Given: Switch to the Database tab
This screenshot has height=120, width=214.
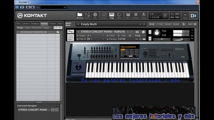Looking at the screenshot, I should click(x=35, y=24).
